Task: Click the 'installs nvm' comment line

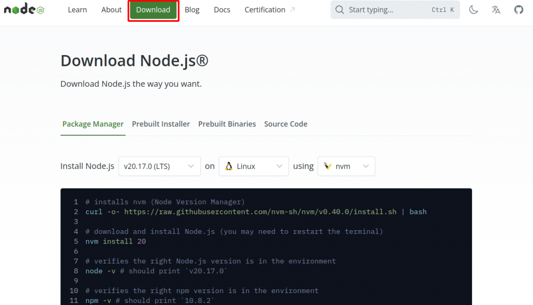Action: 165,202
